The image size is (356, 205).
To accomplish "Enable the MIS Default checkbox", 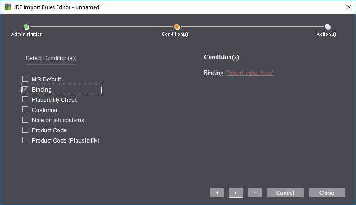I will pyautogui.click(x=25, y=79).
